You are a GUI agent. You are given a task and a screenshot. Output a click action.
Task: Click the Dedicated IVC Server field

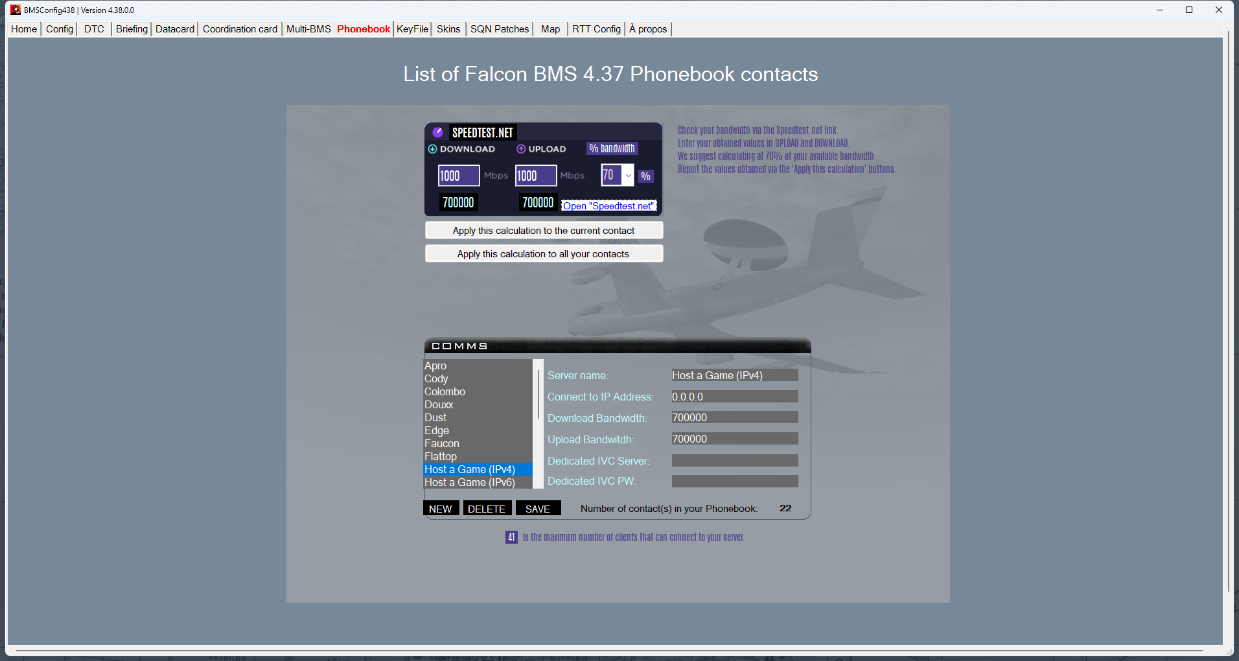pyautogui.click(x=735, y=460)
